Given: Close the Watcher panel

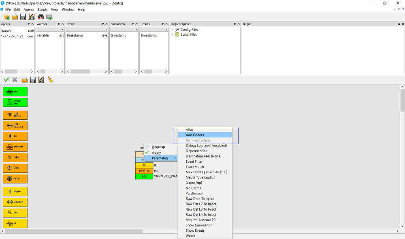Looking at the screenshot, I should (62, 24).
